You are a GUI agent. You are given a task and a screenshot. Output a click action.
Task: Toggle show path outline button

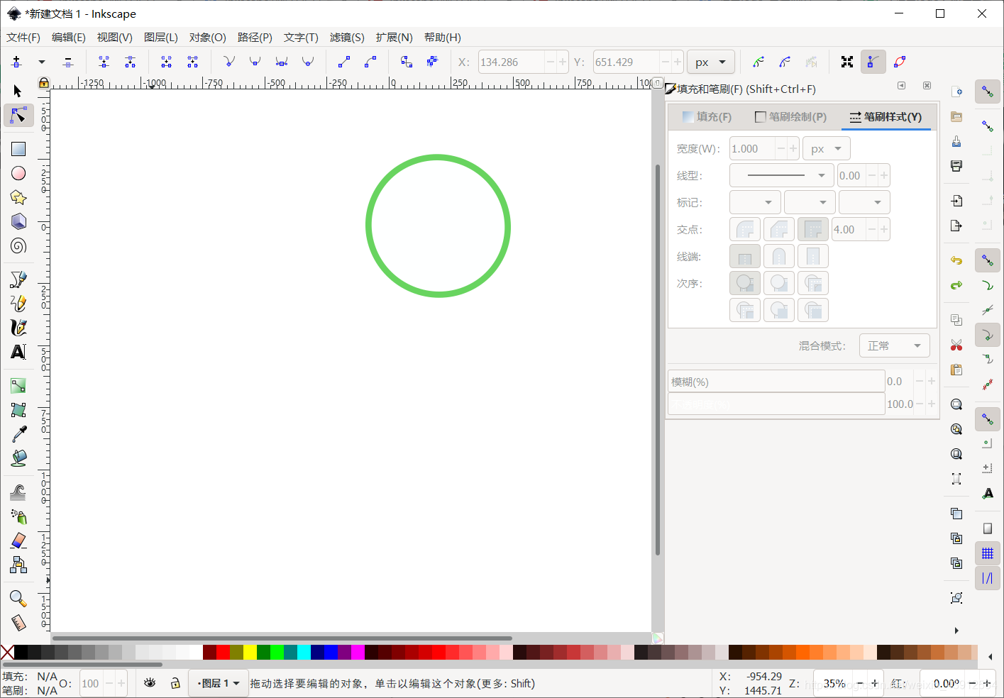click(x=900, y=62)
